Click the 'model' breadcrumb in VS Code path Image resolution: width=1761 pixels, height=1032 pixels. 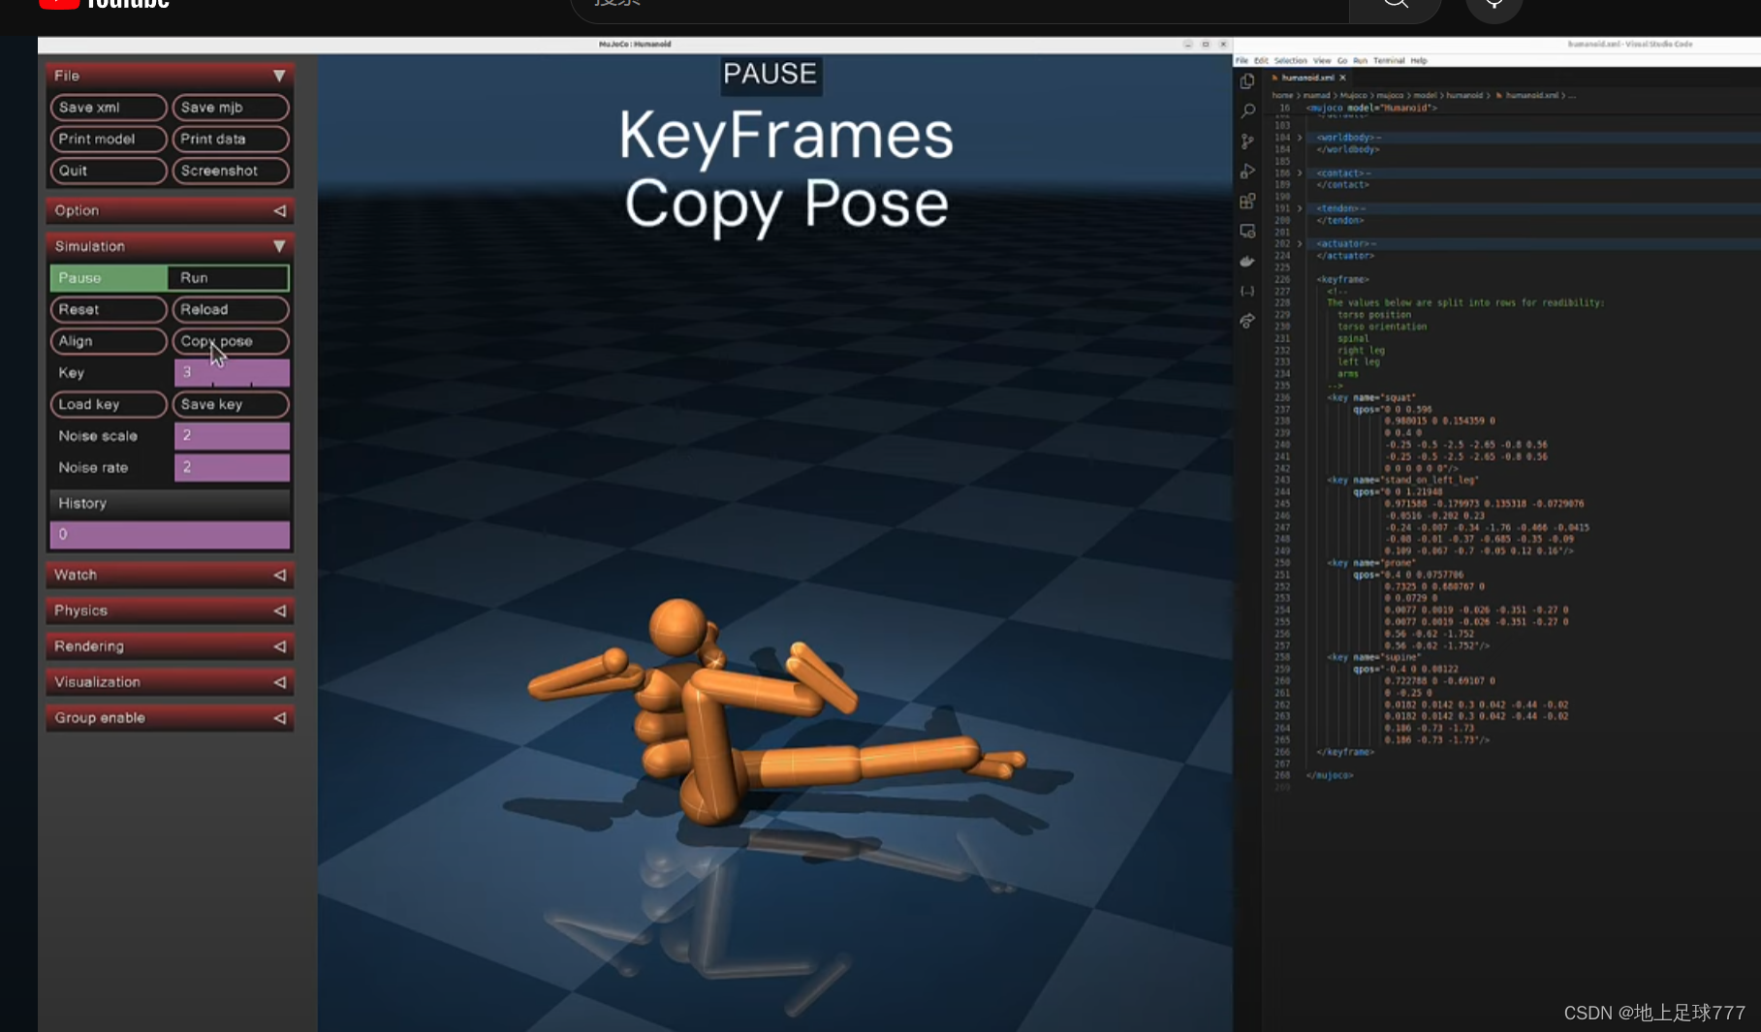[1424, 96]
